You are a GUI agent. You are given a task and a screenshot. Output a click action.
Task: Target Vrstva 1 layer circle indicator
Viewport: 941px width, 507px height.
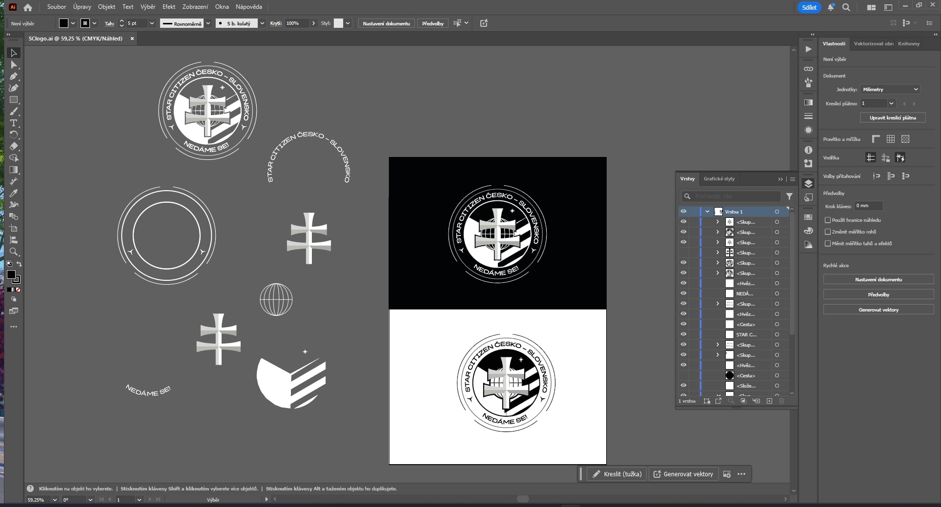777,212
